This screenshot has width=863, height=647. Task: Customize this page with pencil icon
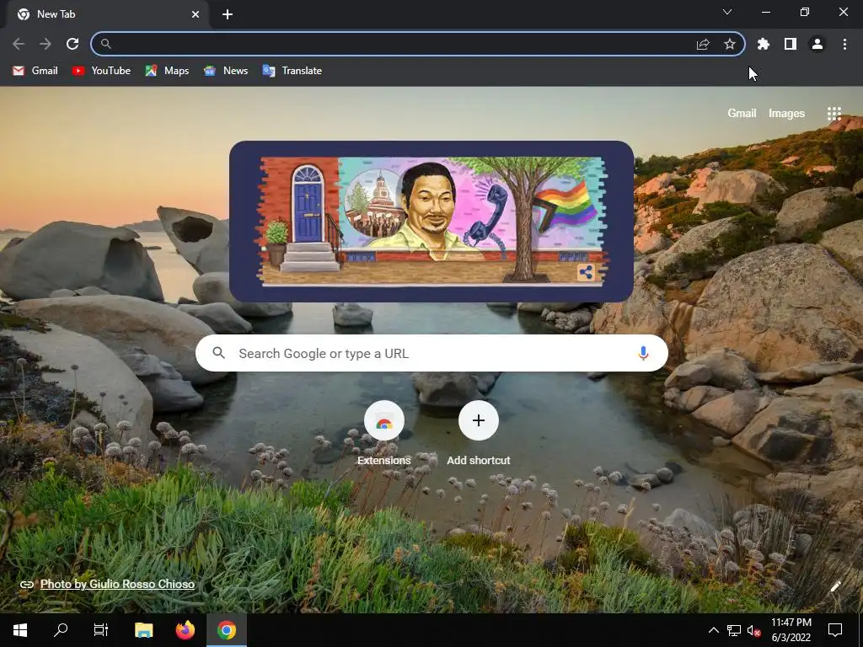coord(835,586)
